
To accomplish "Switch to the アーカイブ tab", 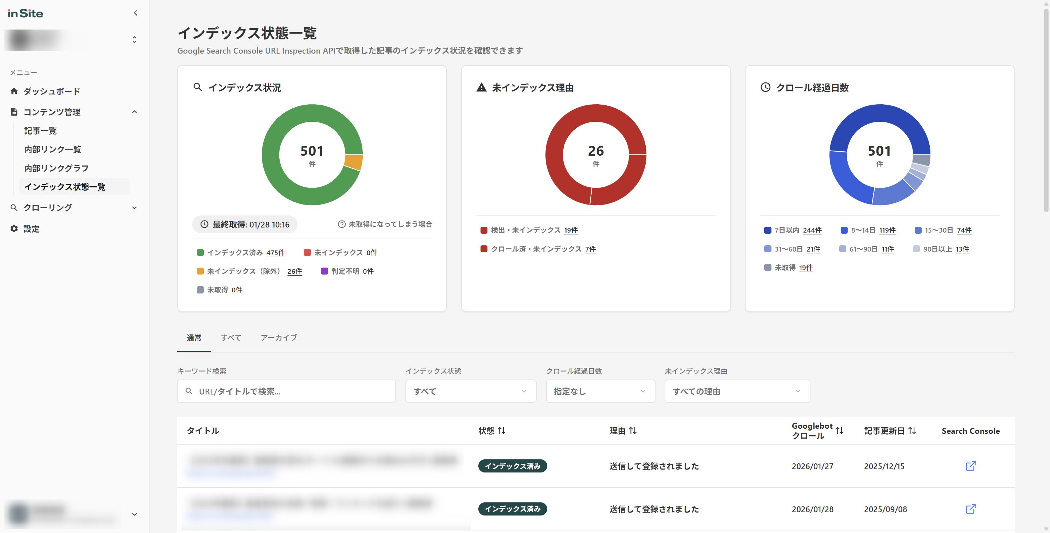I will tap(279, 337).
